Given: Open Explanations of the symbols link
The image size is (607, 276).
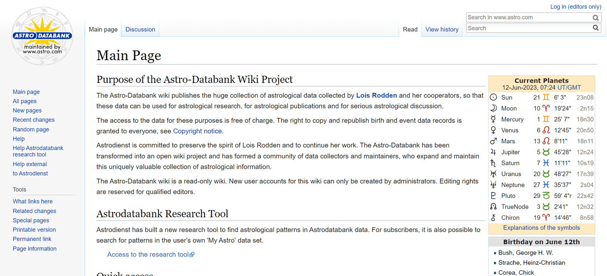Looking at the screenshot, I should coord(542,228).
